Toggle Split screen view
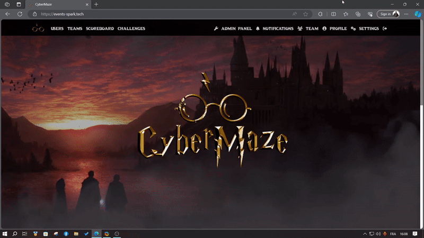424x238 pixels. click(x=334, y=14)
